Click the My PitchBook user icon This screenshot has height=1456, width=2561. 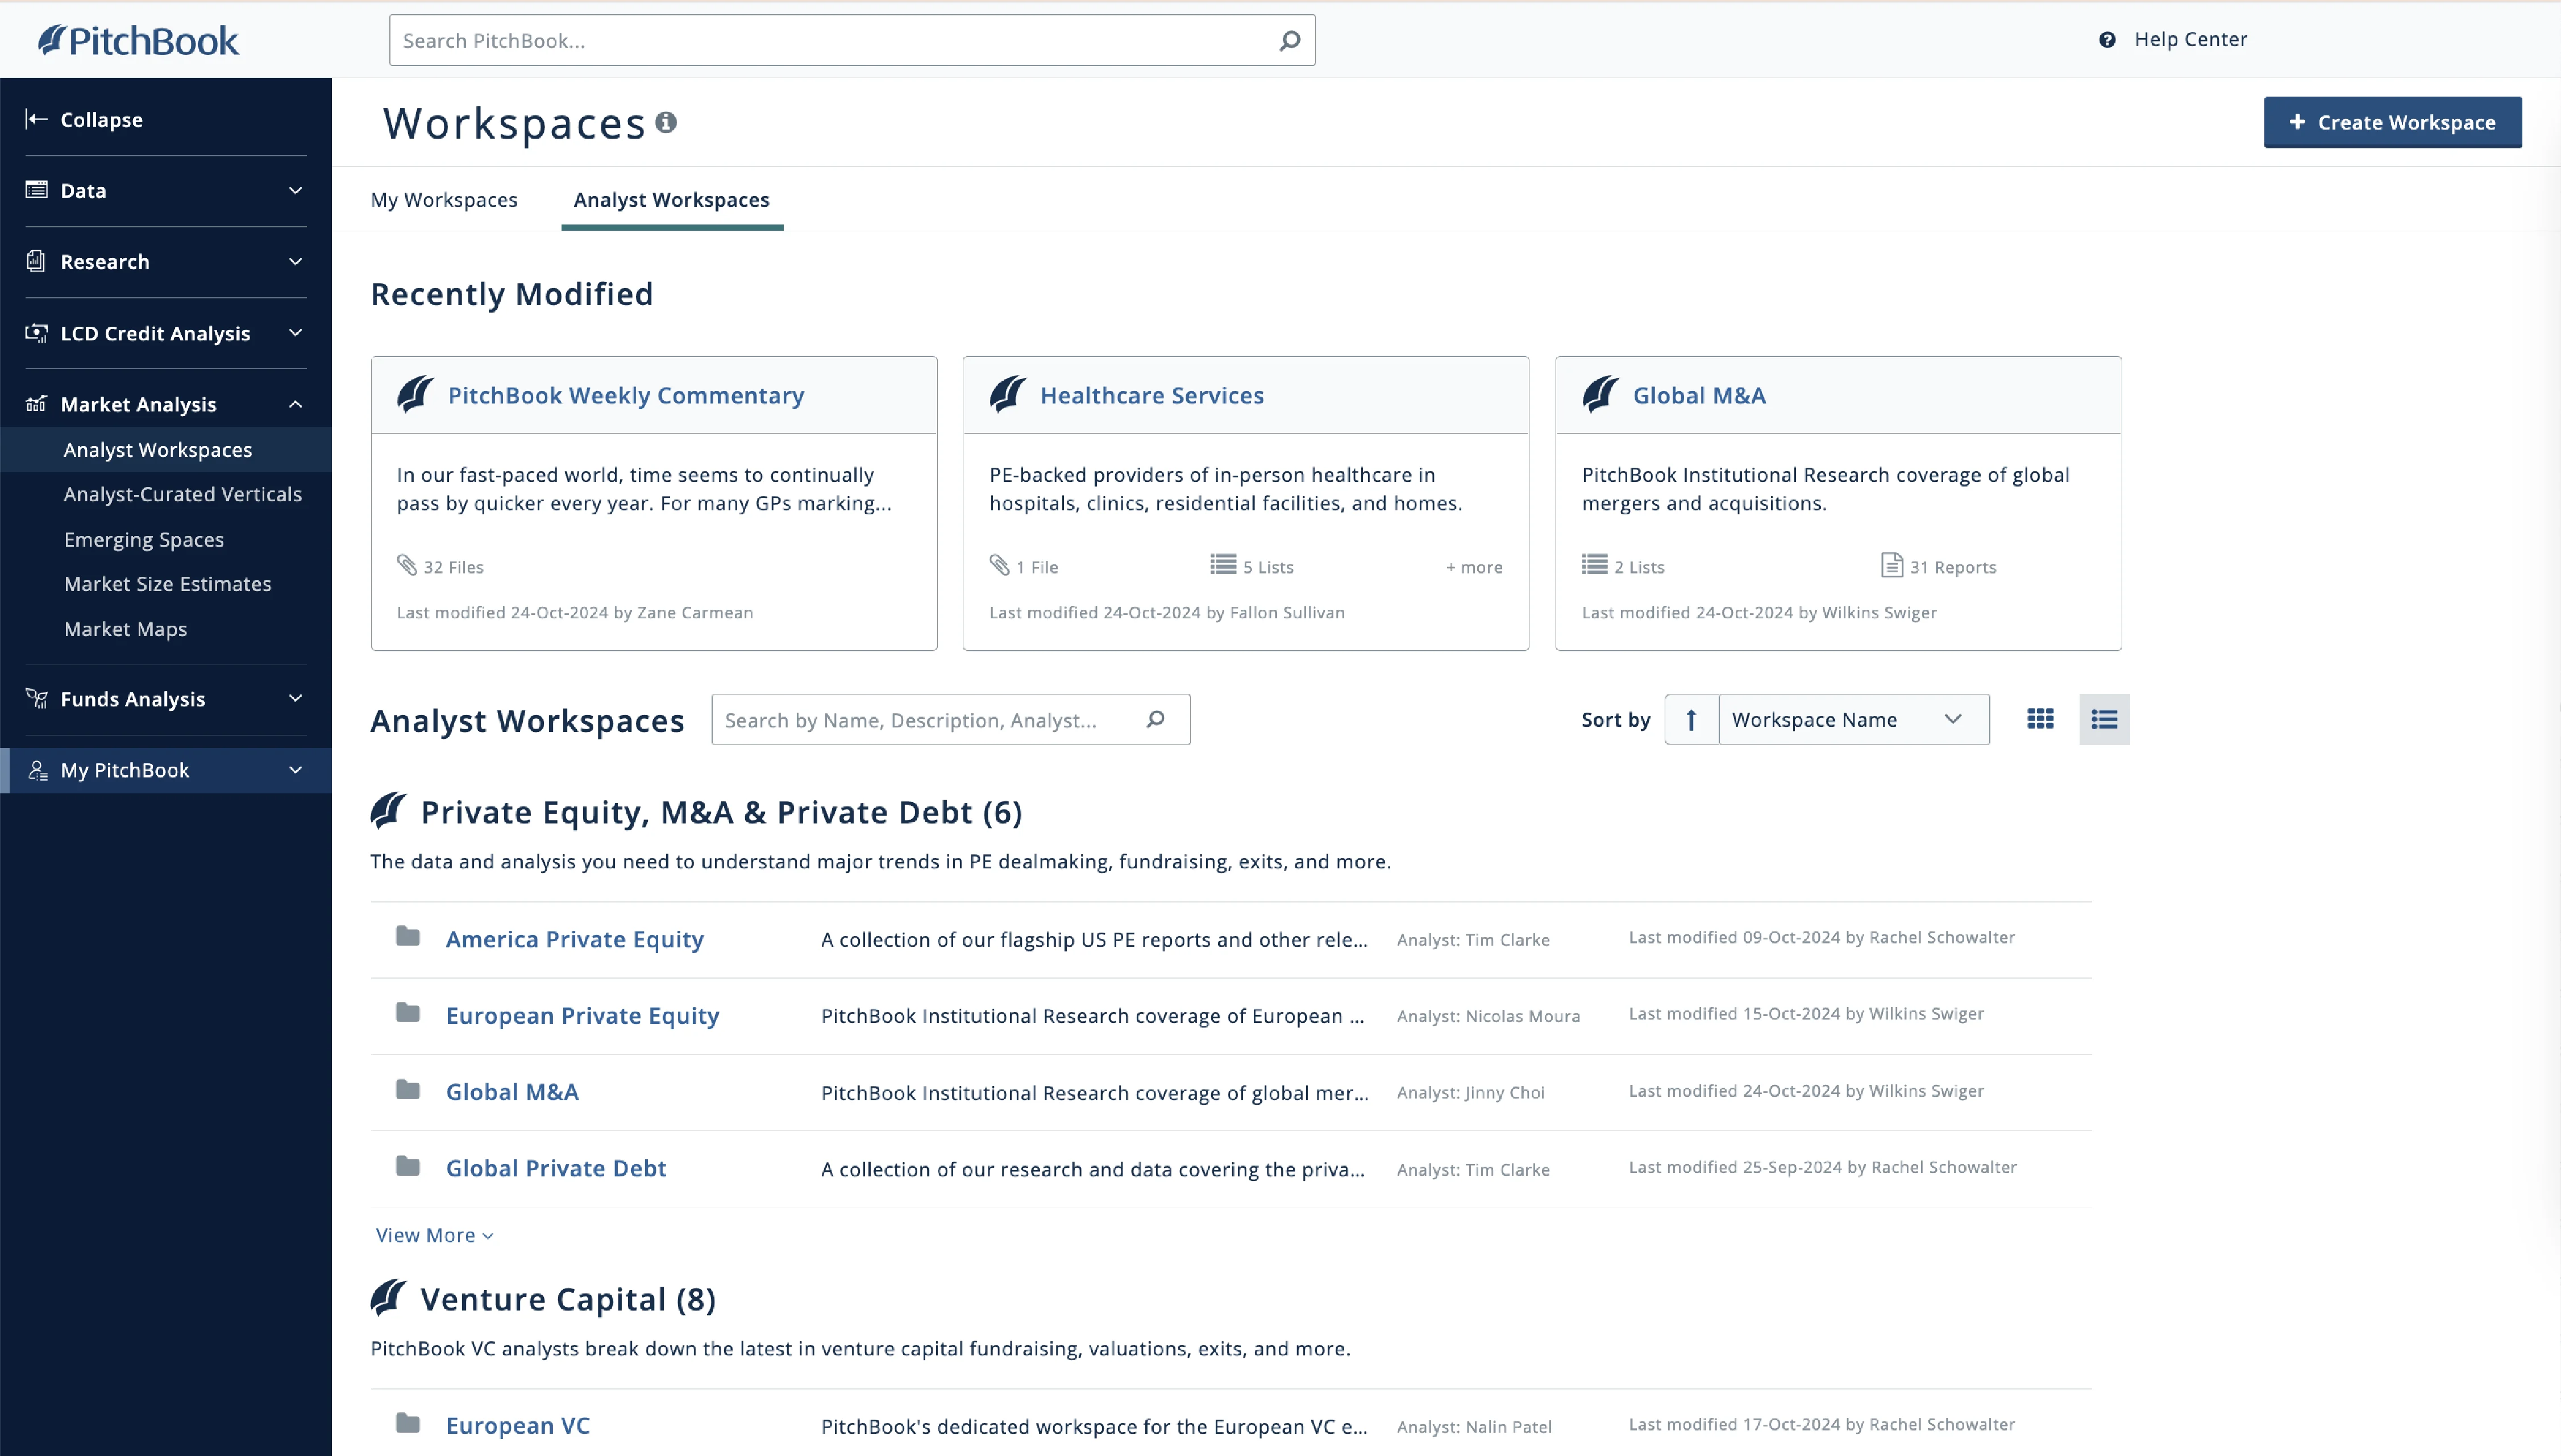[x=38, y=770]
